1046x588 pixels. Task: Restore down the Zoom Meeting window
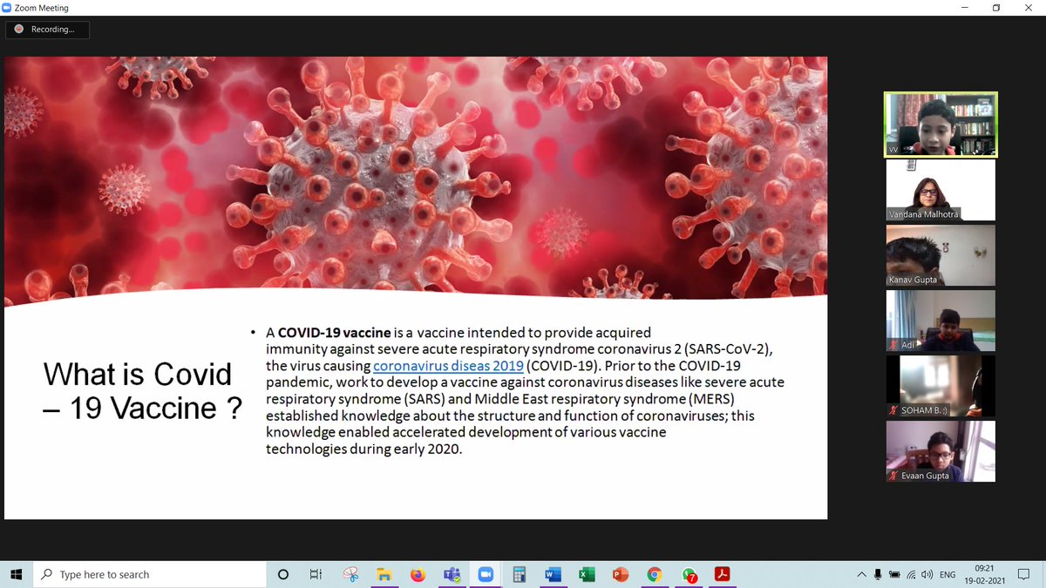(996, 8)
